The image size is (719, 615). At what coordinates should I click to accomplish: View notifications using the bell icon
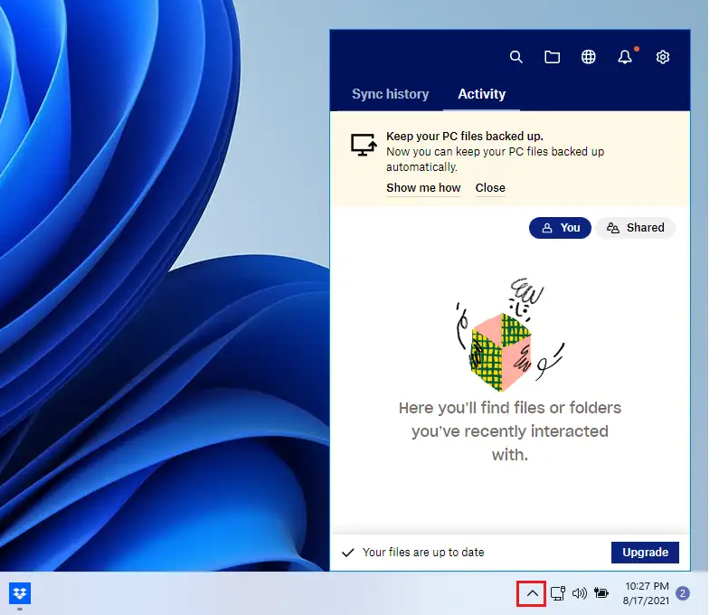pos(625,57)
